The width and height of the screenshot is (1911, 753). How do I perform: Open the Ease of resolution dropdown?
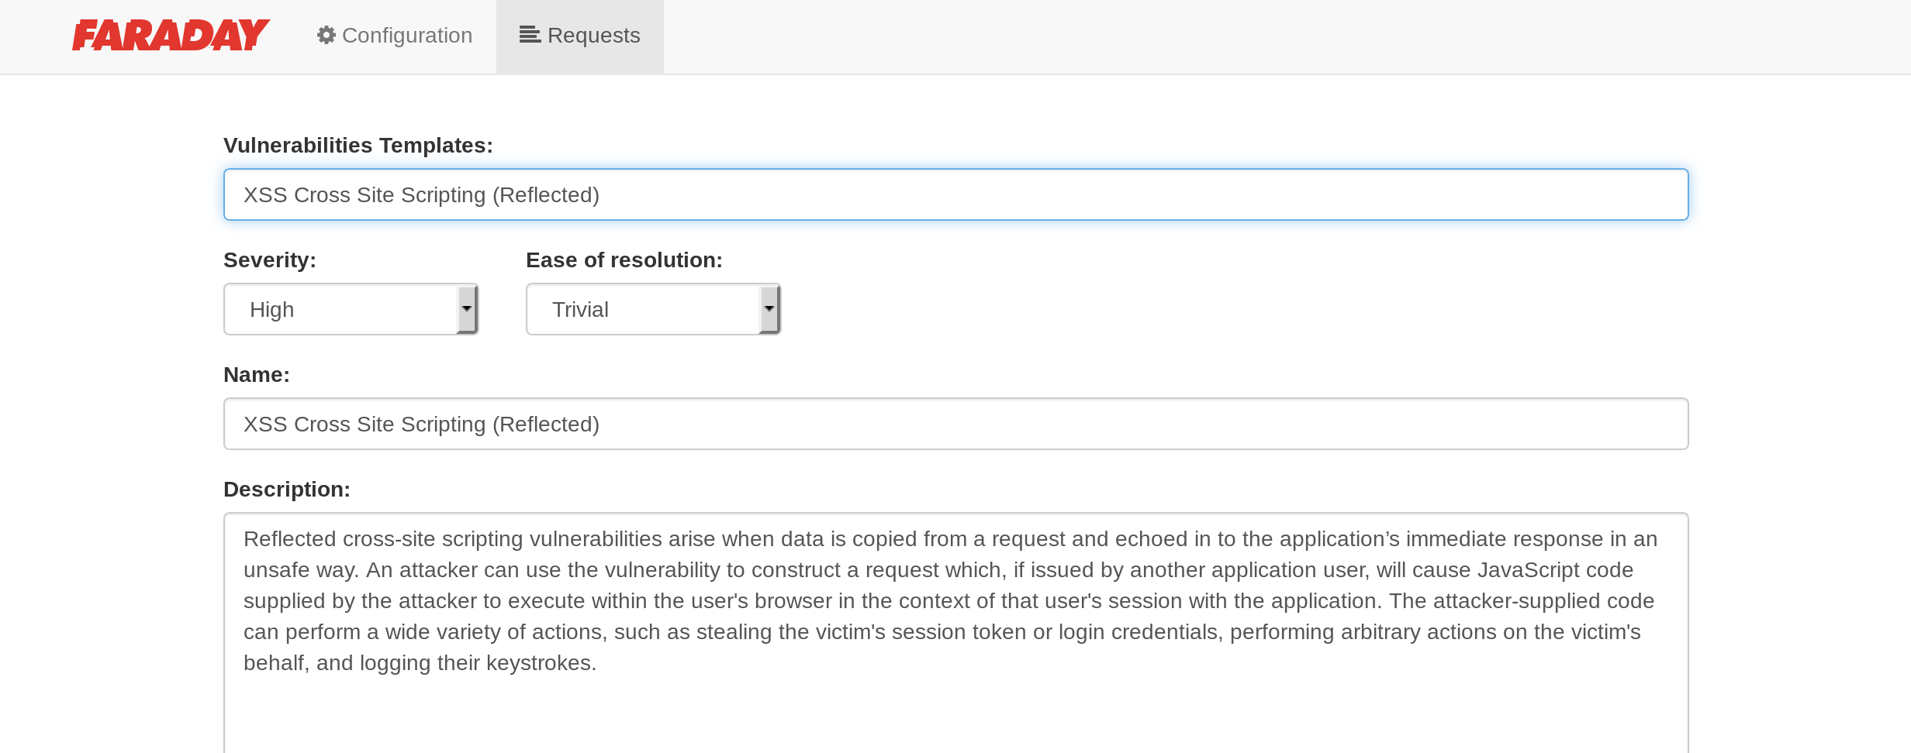pos(653,309)
